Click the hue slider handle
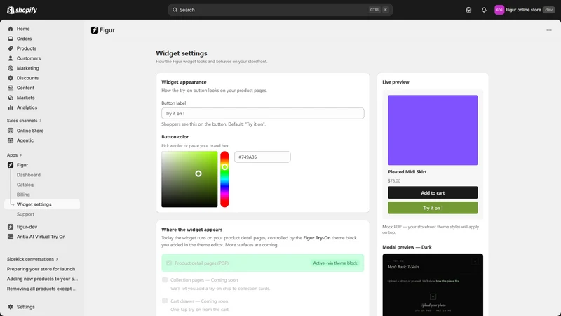Image resolution: width=561 pixels, height=316 pixels. [224, 167]
